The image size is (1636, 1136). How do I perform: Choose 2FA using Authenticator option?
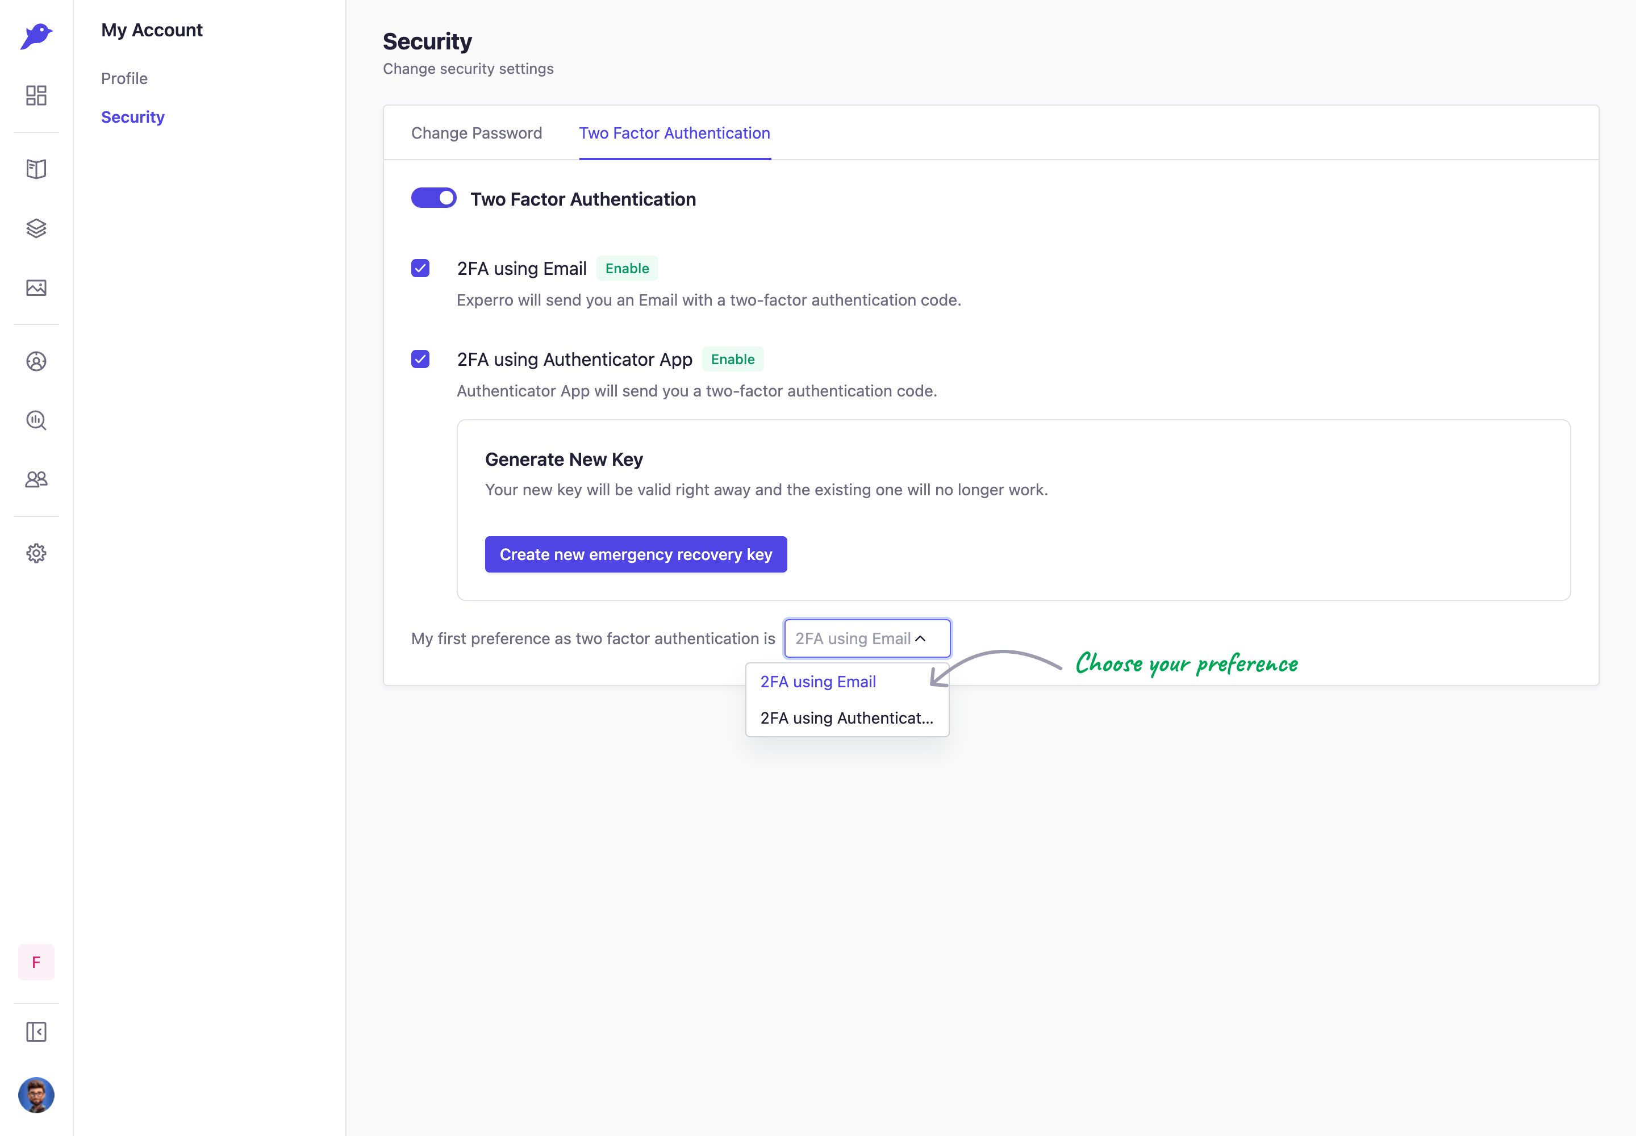pyautogui.click(x=846, y=718)
